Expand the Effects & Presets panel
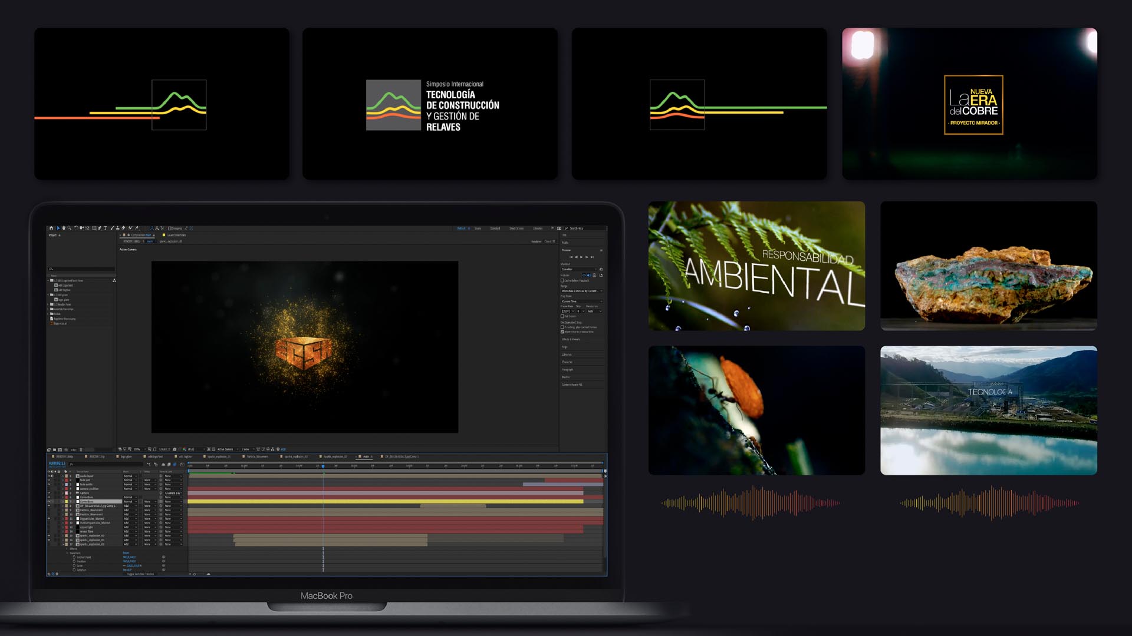 coord(571,339)
